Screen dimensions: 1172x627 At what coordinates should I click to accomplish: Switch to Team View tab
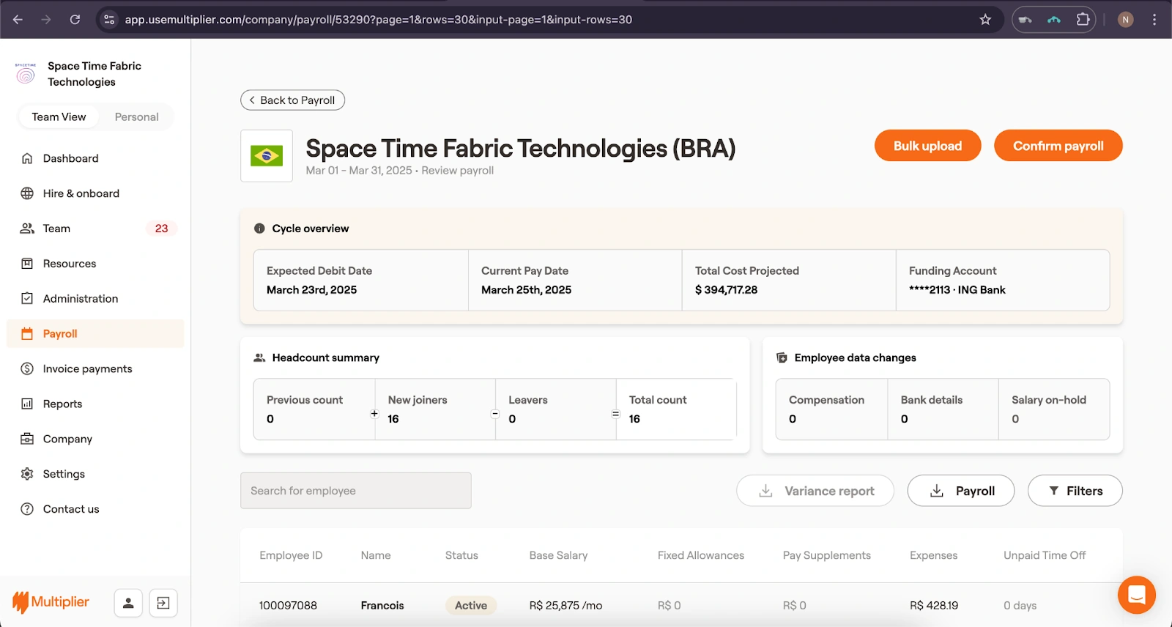pyautogui.click(x=59, y=117)
